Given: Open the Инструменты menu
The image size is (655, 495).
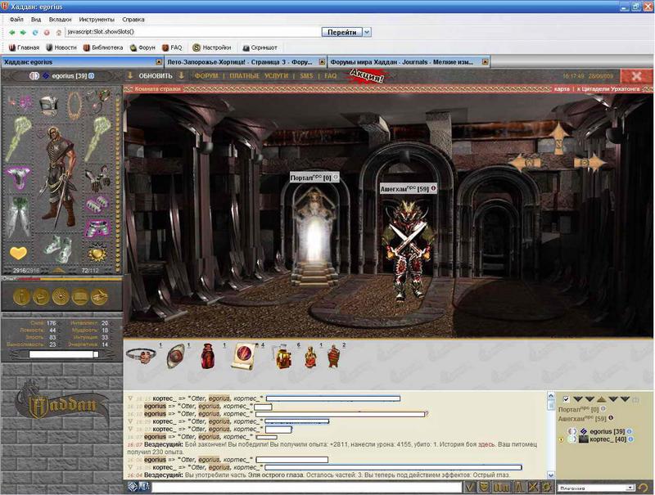Looking at the screenshot, I should click(97, 19).
